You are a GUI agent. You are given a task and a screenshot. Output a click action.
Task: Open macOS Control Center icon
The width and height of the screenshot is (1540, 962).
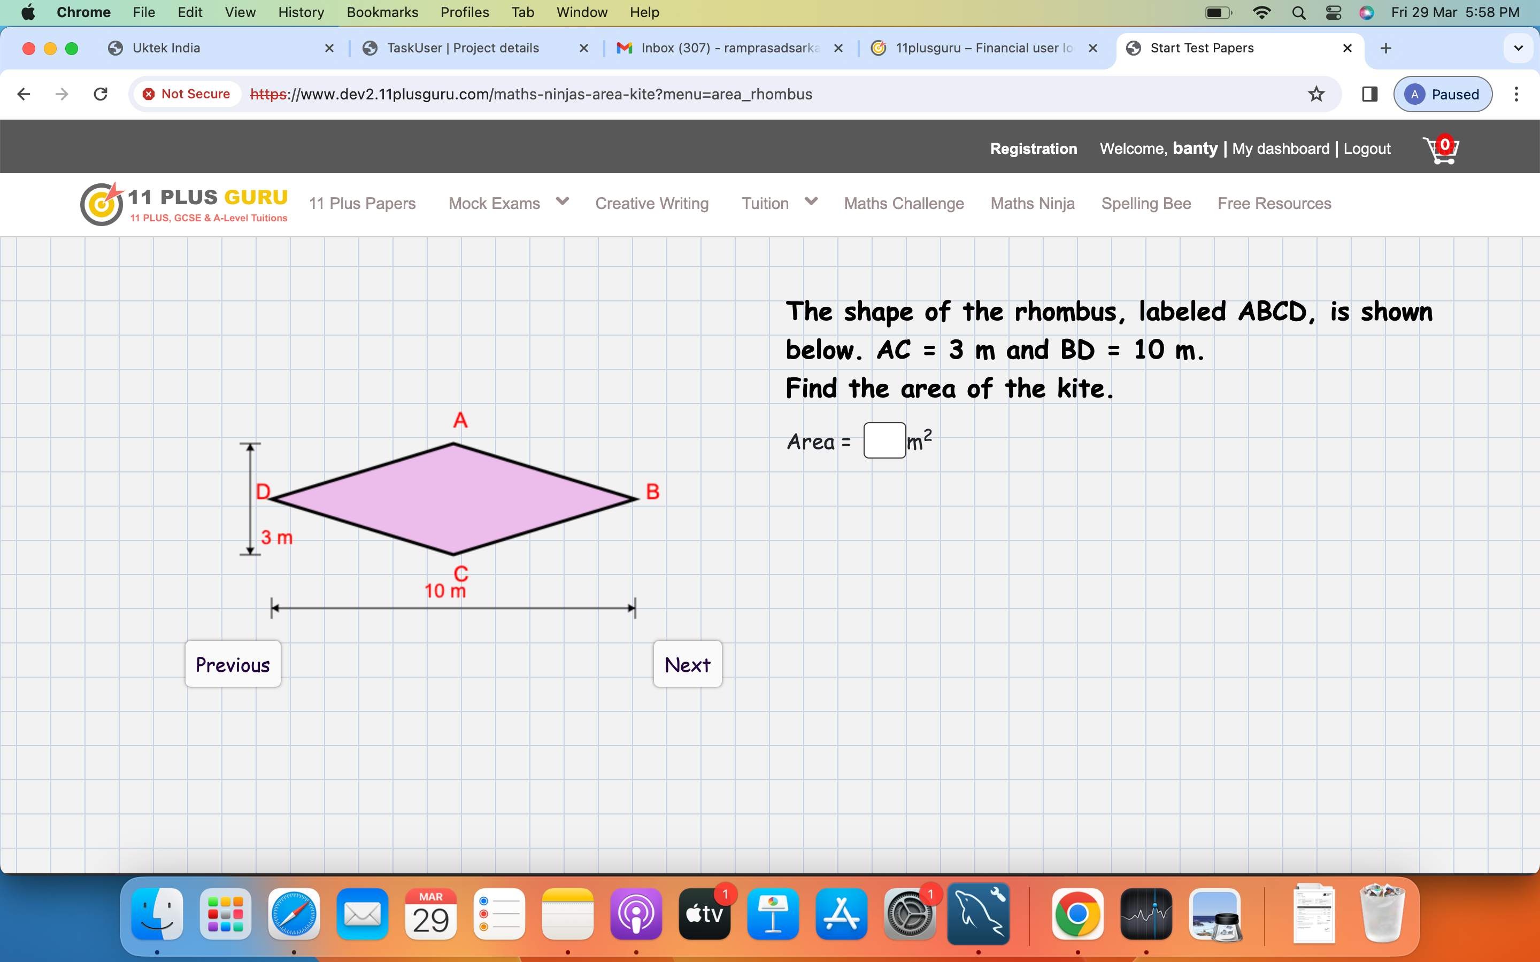[1333, 13]
